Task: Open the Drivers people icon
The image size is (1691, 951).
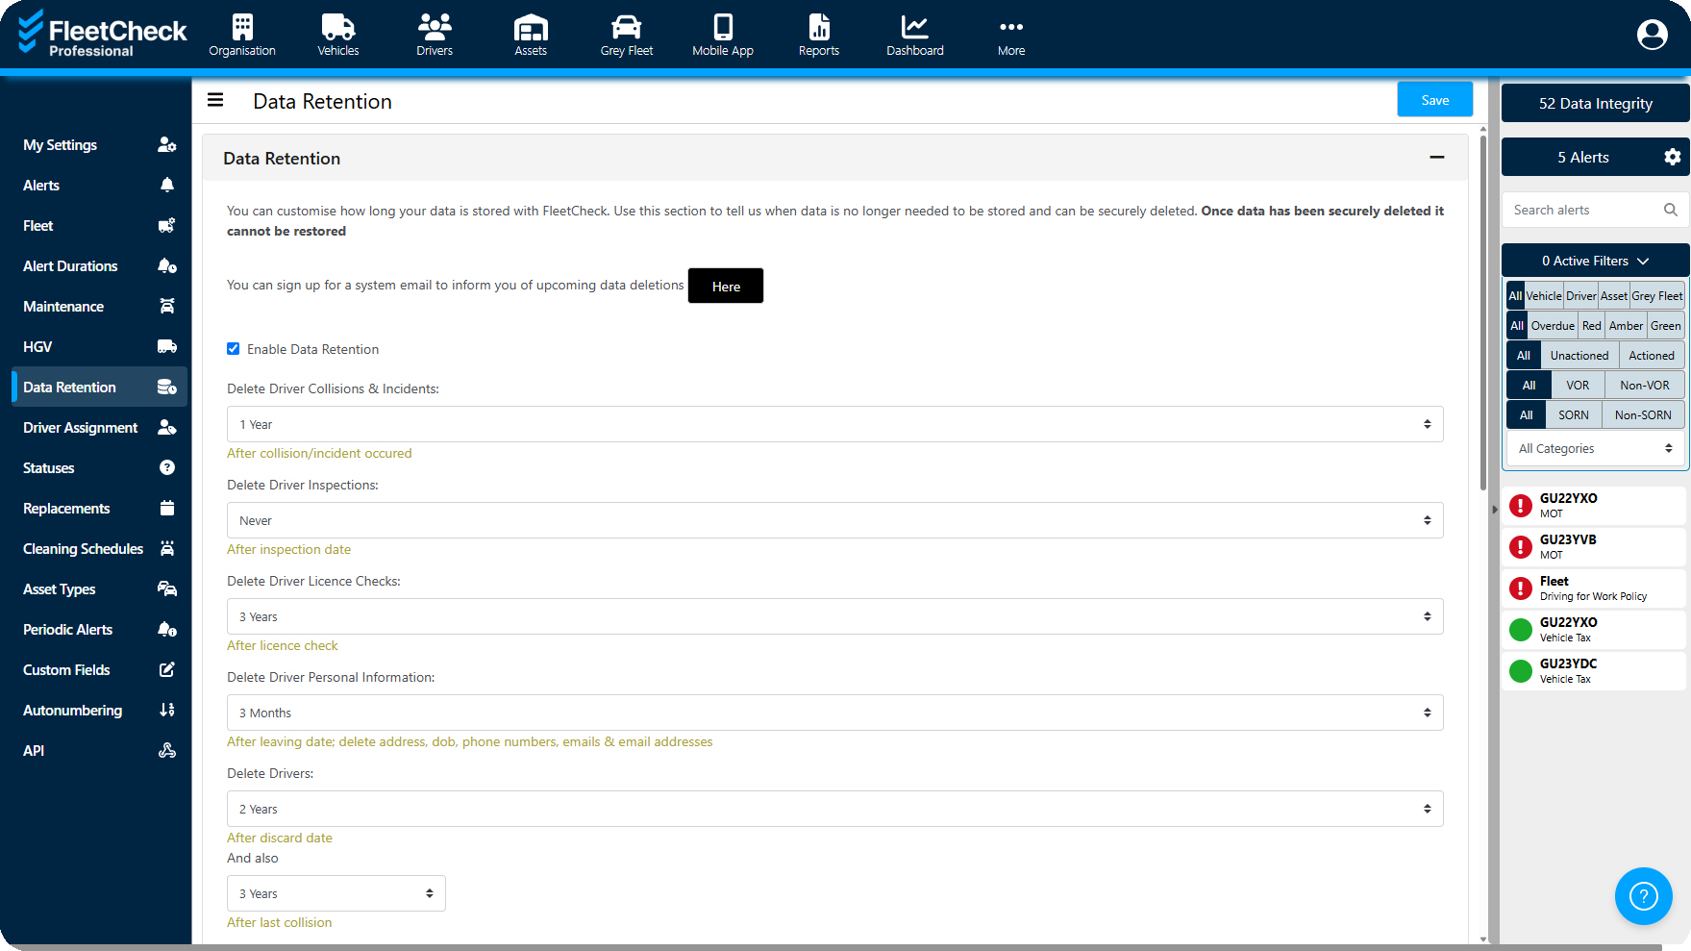Action: click(435, 27)
